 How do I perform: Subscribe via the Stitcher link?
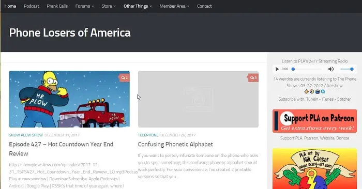click(344, 99)
